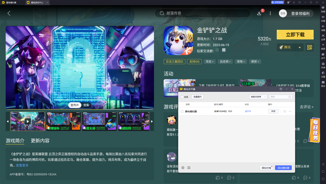Click the comment bubble with count 4
The width and height of the screenshot is (326, 184).
coord(305,178)
